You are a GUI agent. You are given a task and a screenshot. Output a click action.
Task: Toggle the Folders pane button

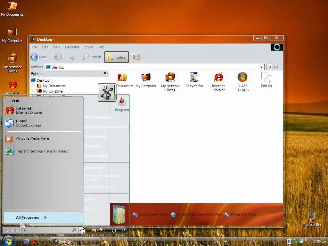(x=117, y=57)
